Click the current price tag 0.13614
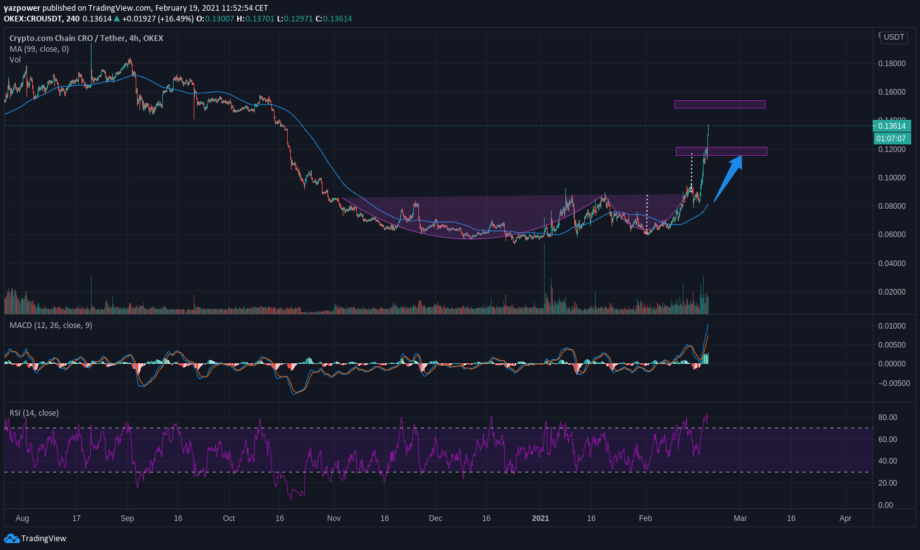The width and height of the screenshot is (920, 550). pyautogui.click(x=892, y=126)
